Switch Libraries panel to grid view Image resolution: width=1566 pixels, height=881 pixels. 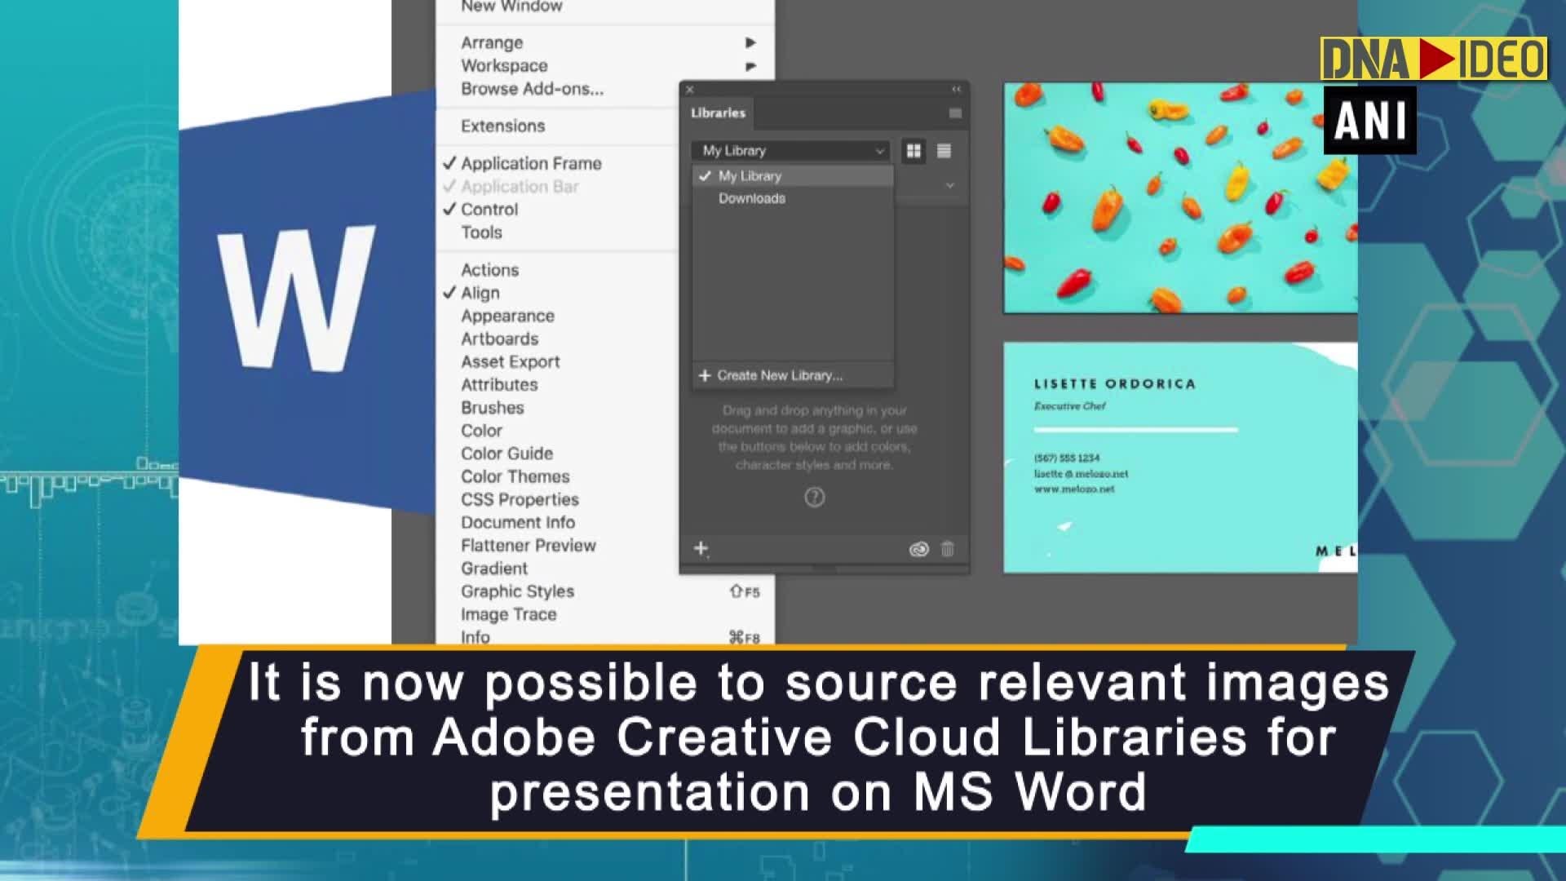(913, 150)
